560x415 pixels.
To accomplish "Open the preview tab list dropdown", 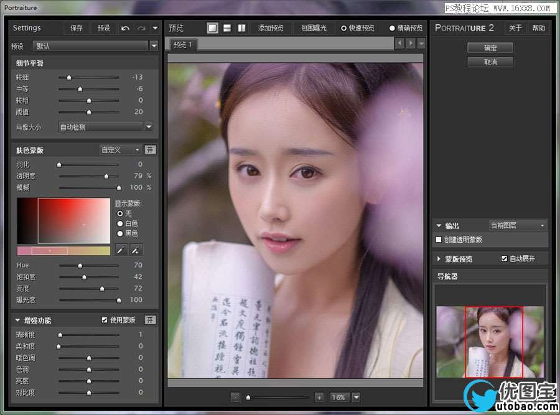I will click(x=421, y=44).
